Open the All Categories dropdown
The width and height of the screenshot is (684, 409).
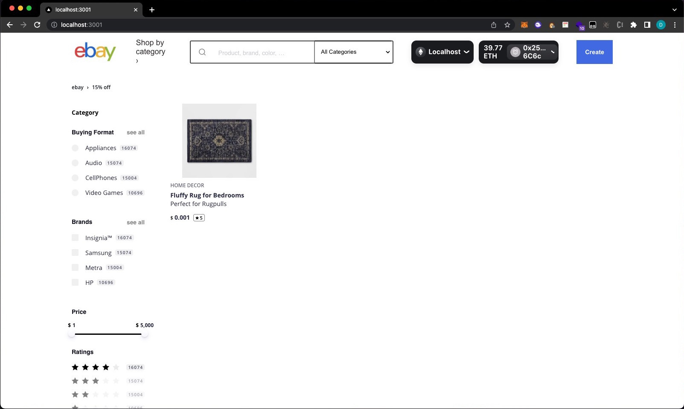[353, 52]
